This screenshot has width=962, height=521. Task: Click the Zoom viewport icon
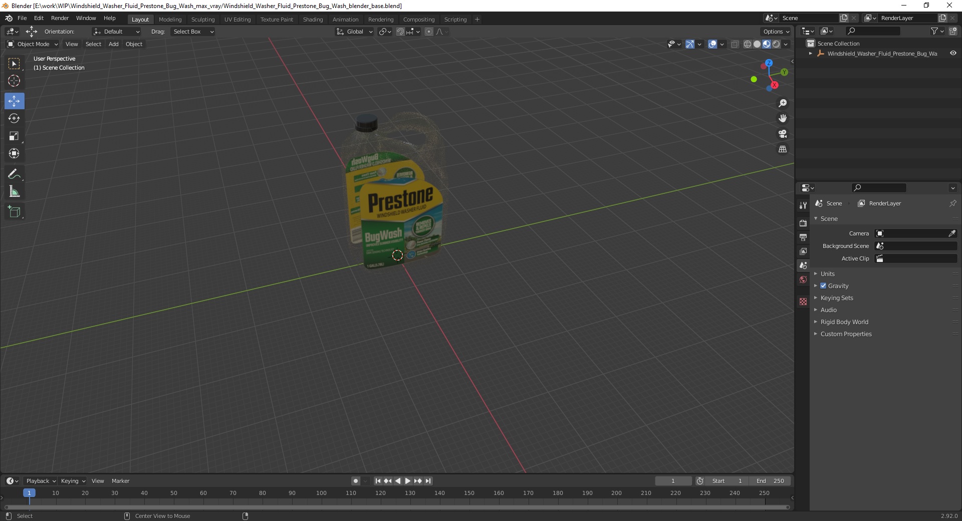tap(782, 103)
